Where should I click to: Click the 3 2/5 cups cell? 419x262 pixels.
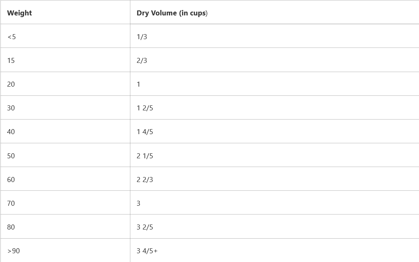[x=145, y=227]
